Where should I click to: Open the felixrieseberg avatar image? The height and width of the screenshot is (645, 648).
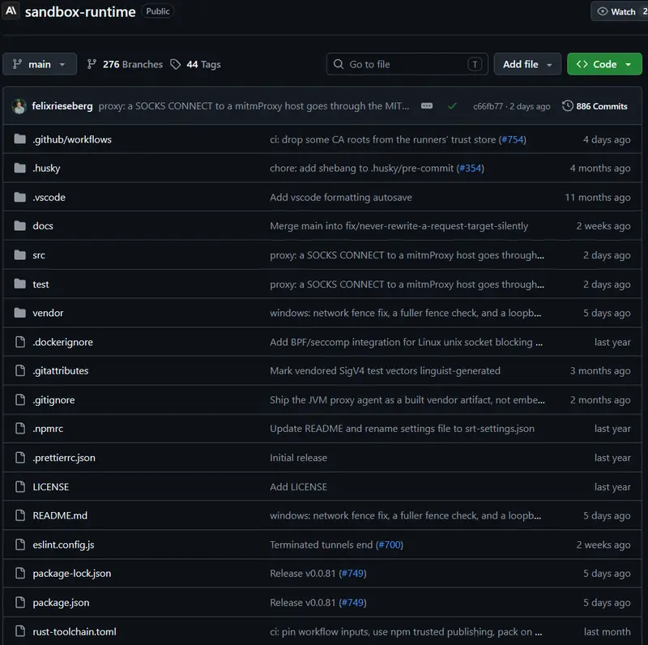click(19, 106)
